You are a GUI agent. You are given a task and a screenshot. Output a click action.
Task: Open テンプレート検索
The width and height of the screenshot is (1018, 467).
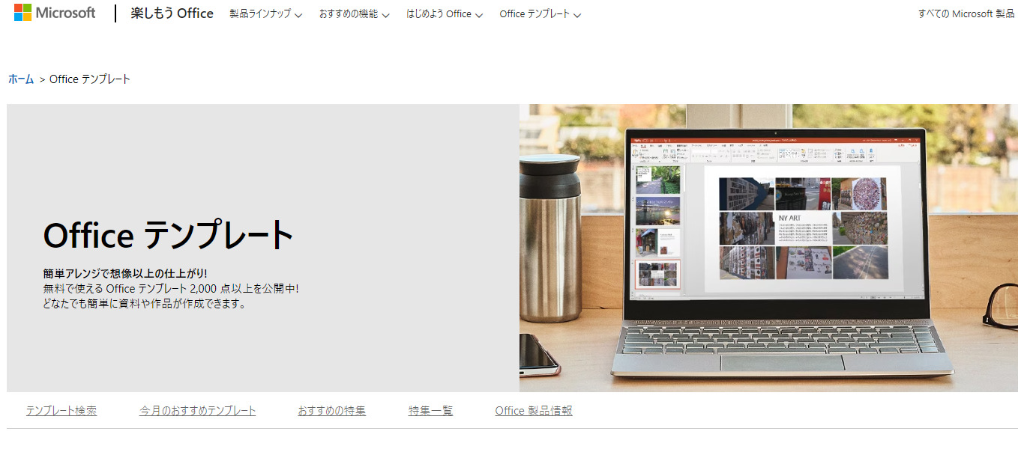[61, 410]
